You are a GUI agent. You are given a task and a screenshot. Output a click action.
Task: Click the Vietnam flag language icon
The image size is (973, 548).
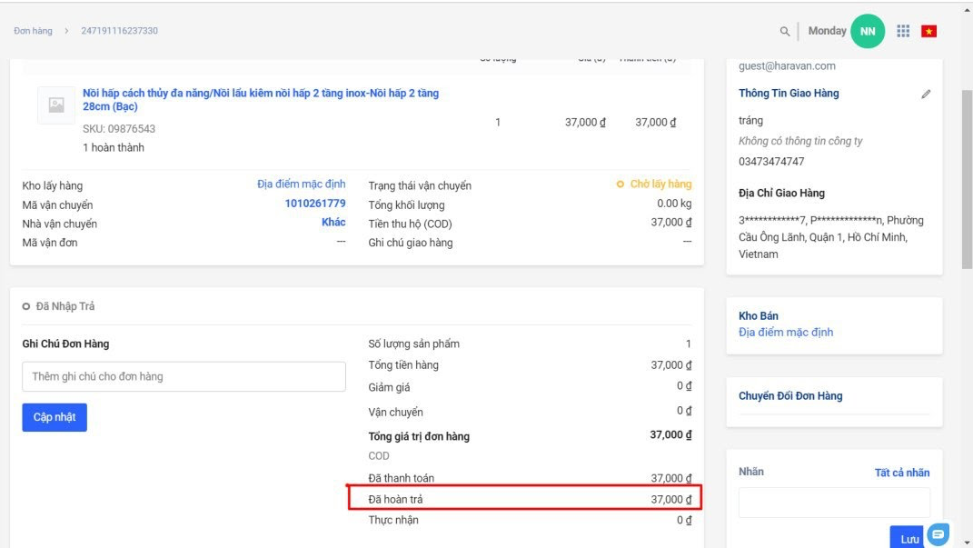928,31
